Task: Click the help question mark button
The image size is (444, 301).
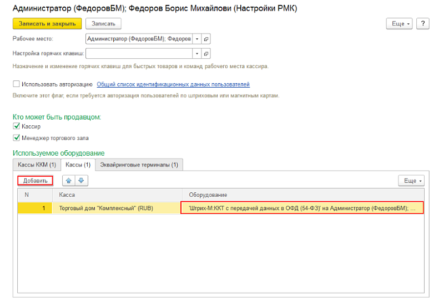Action: tap(423, 24)
